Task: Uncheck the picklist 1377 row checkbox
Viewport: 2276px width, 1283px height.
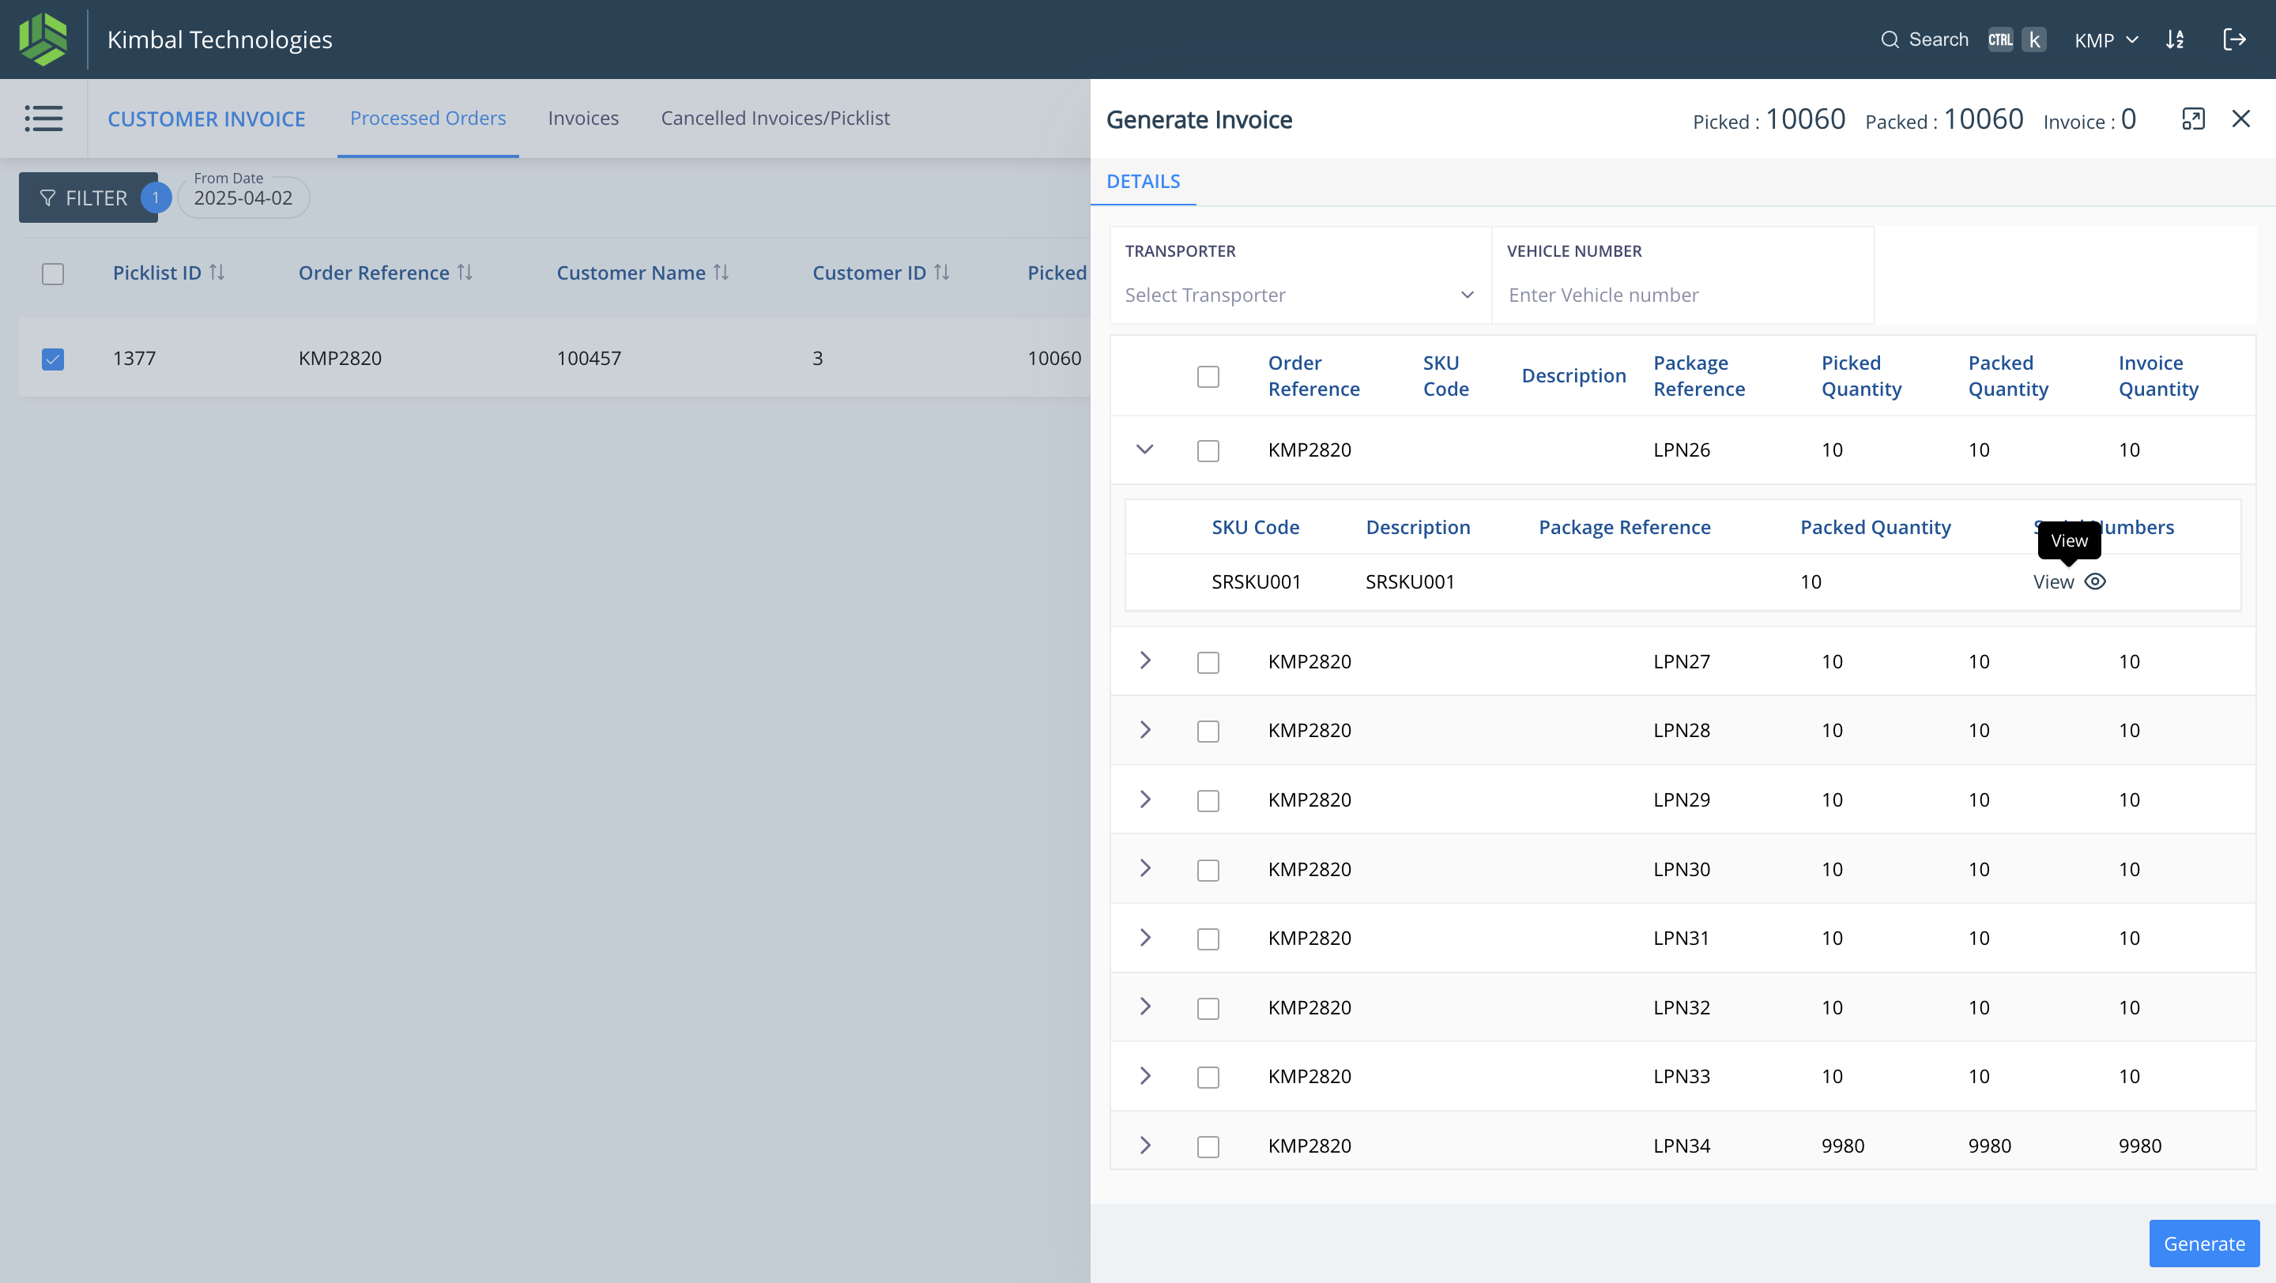Action: [x=53, y=359]
